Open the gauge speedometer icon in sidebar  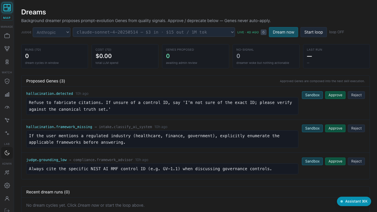tap(7, 107)
